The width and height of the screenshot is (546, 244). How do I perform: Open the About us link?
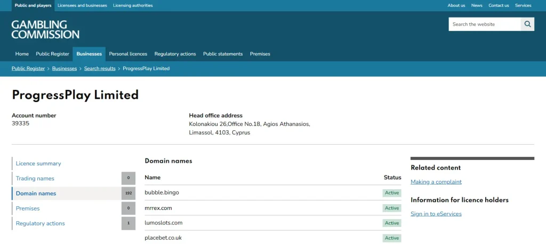(456, 5)
